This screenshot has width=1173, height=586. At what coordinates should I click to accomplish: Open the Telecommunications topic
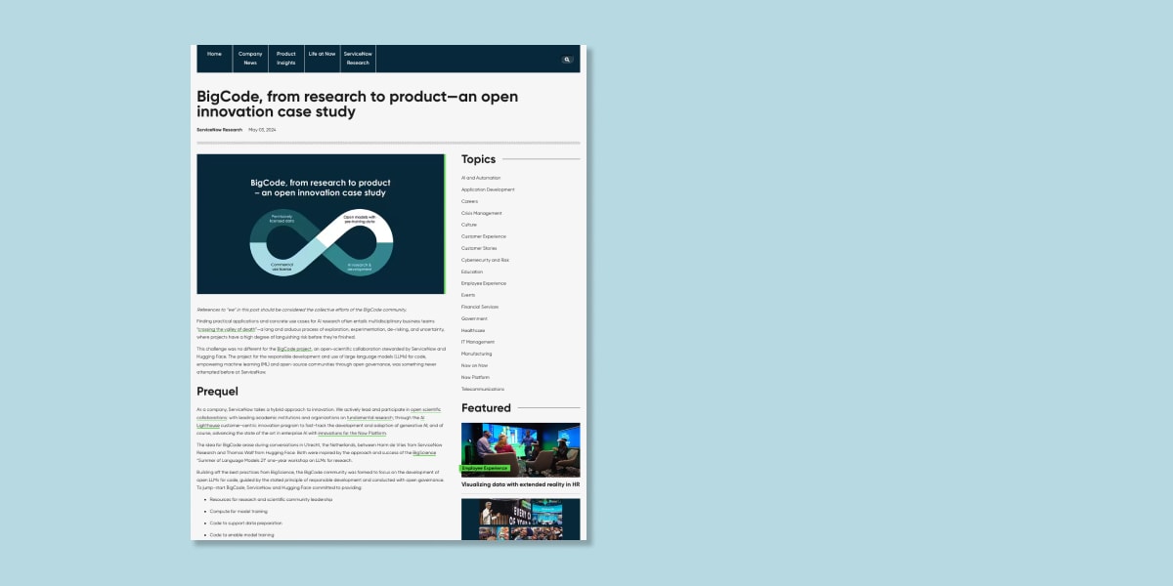(x=483, y=389)
